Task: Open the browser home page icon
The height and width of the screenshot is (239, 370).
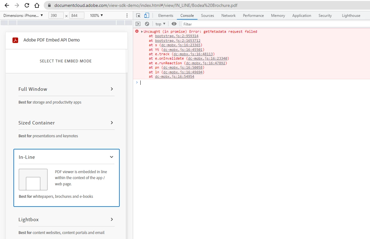Action: 37,5
